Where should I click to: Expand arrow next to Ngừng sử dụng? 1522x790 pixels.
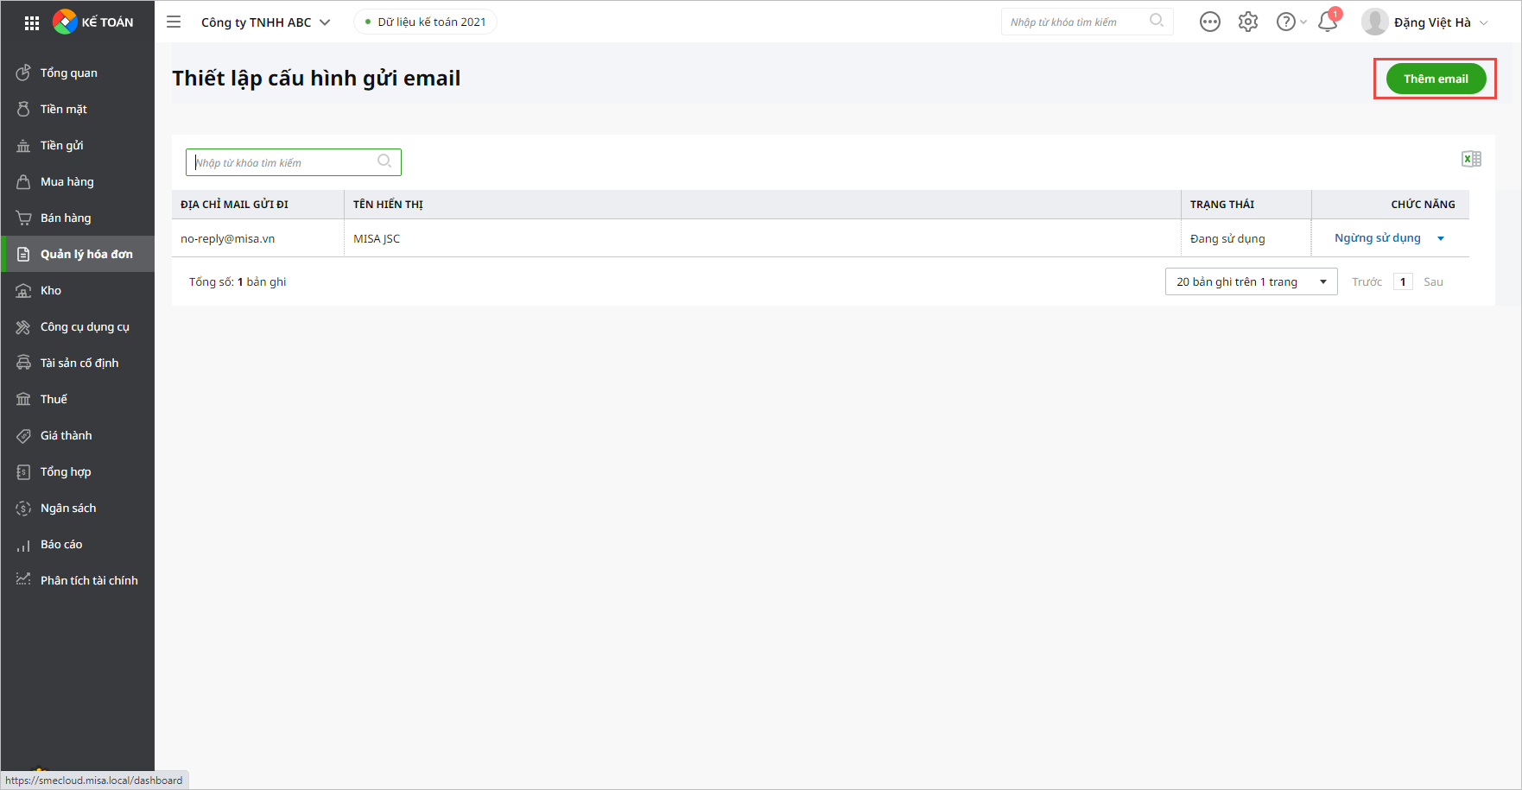click(x=1441, y=239)
